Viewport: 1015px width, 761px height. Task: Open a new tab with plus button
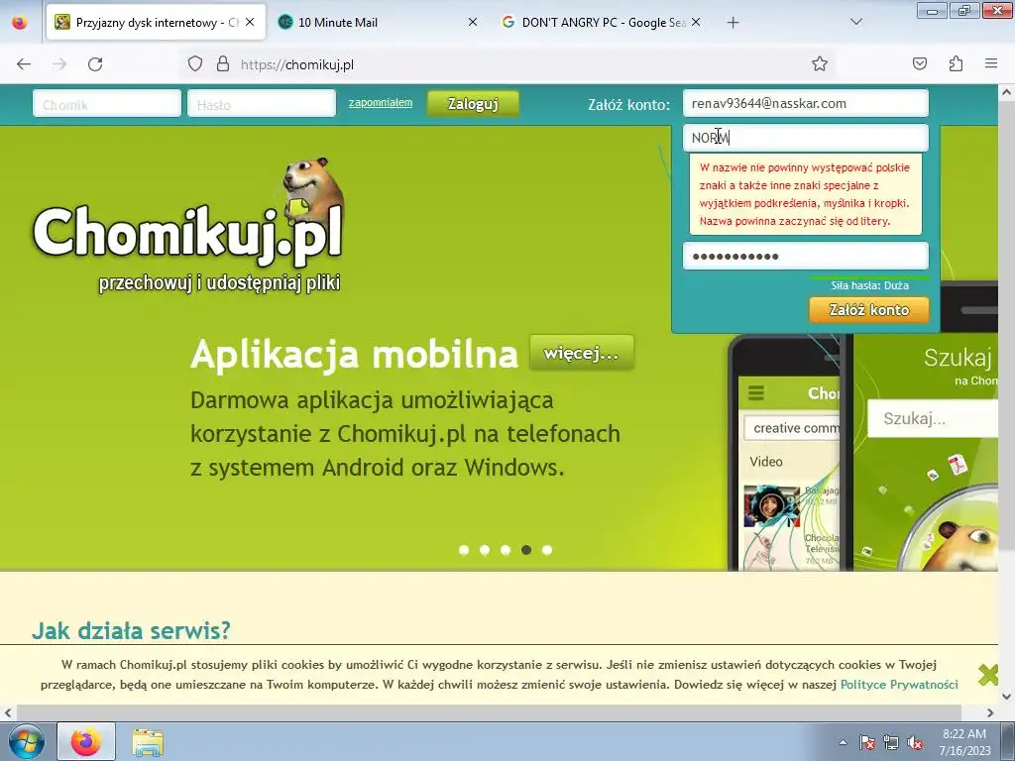[733, 23]
